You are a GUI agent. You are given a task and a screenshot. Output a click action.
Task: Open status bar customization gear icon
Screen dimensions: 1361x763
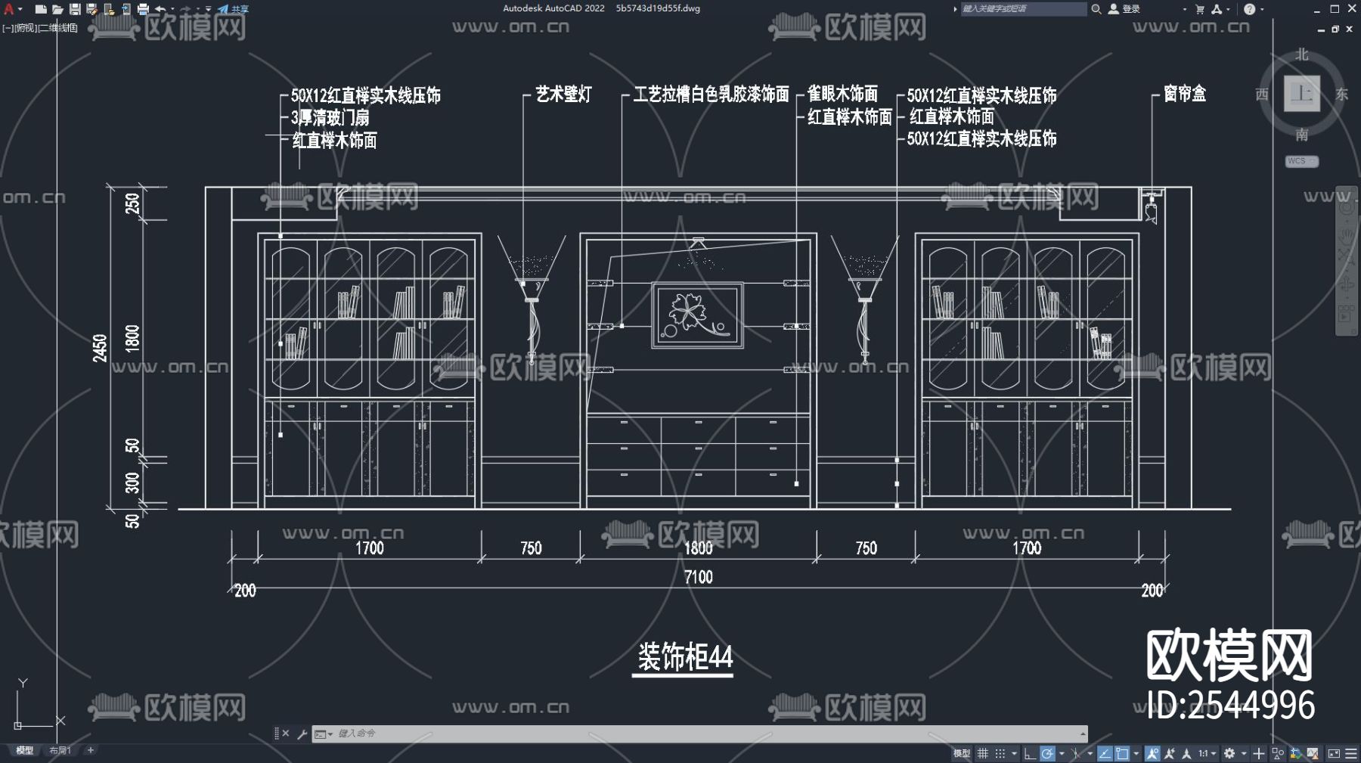pos(1230,753)
